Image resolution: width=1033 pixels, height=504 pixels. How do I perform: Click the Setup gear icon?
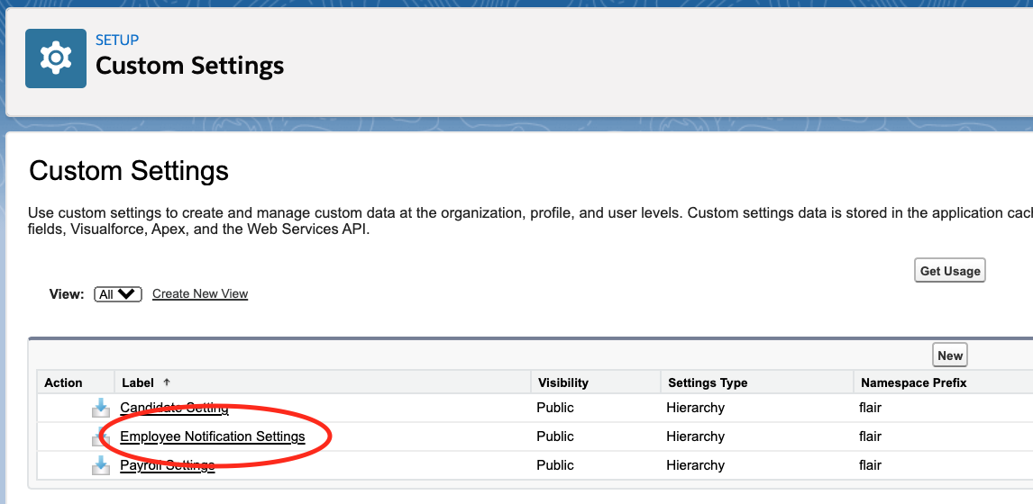coord(56,58)
